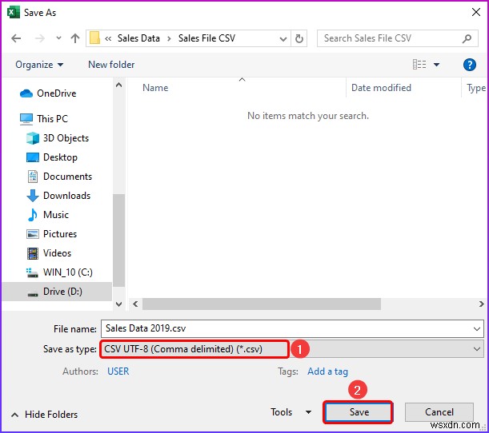Open Pictures in the navigation pane
This screenshot has height=433, width=489.
point(52,234)
